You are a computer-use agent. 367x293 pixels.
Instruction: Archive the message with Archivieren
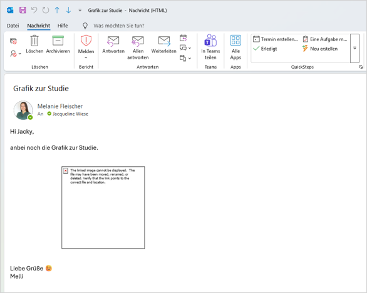(58, 44)
